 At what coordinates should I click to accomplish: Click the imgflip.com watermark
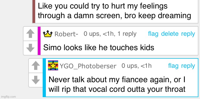[x=8, y=97]
